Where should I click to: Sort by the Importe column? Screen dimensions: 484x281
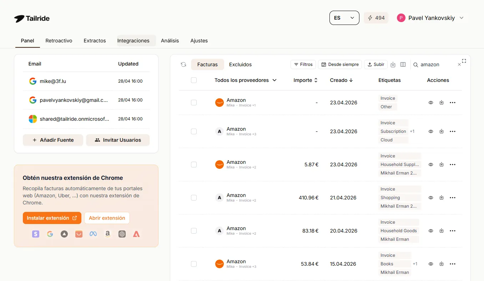306,80
